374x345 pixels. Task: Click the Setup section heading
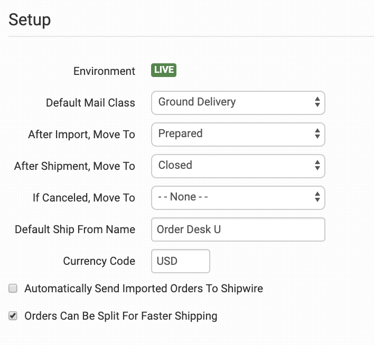(30, 20)
